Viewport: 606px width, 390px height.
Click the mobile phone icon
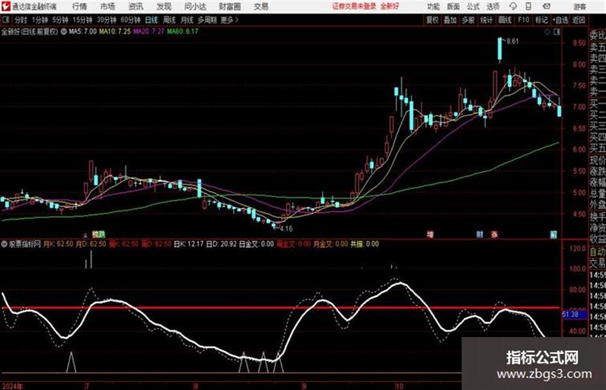pos(528,6)
